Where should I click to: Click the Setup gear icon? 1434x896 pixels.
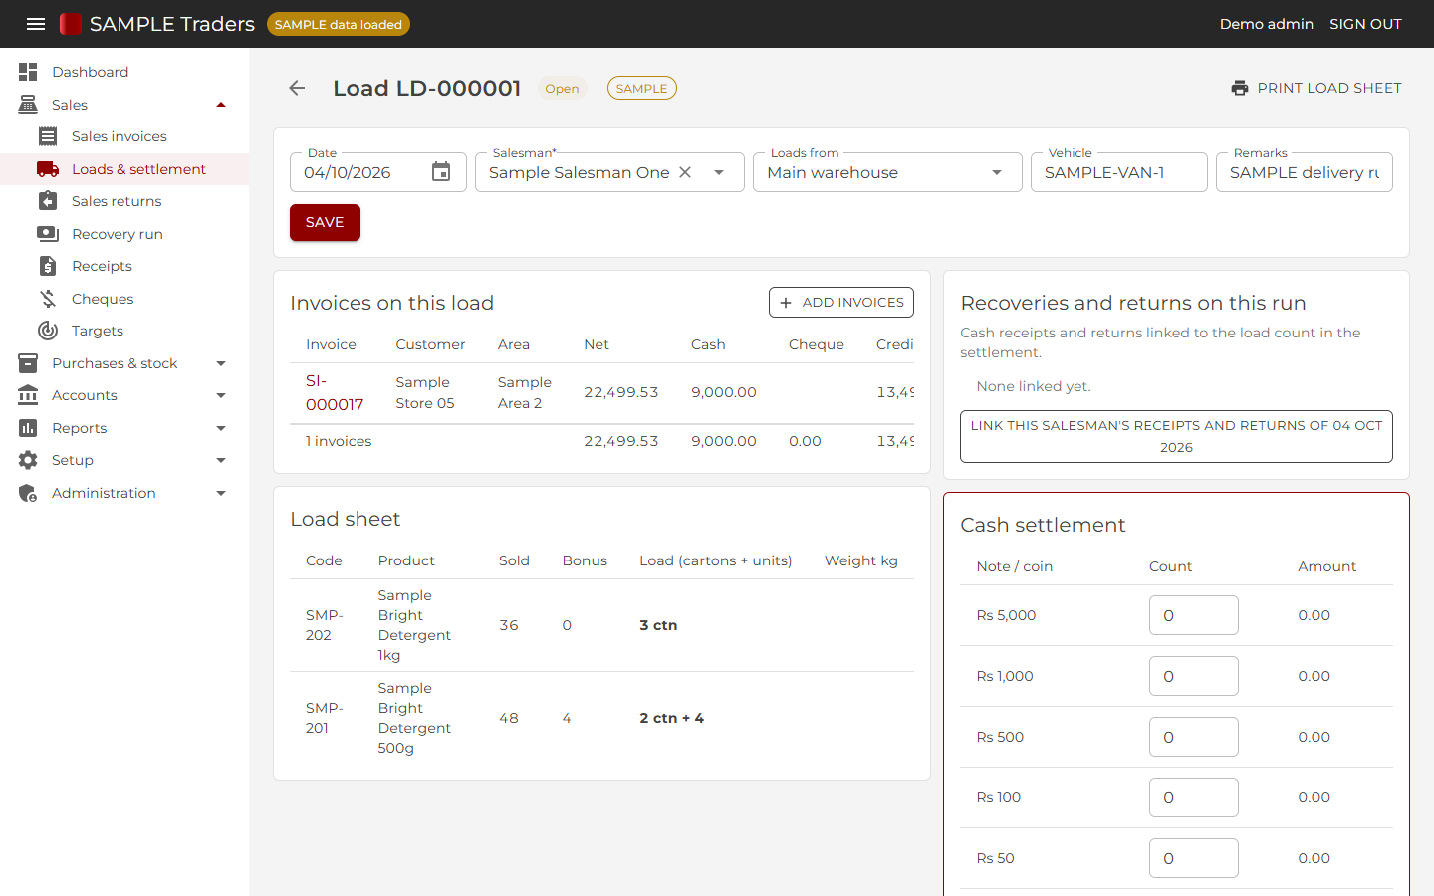[28, 460]
